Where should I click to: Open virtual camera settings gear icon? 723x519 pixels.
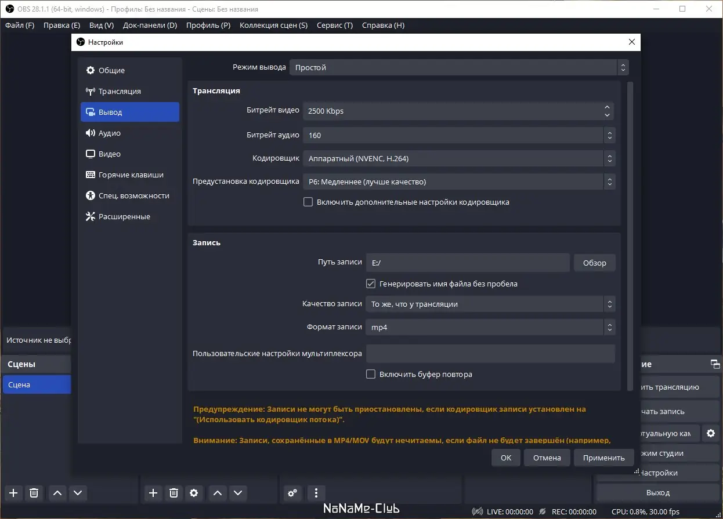click(711, 433)
